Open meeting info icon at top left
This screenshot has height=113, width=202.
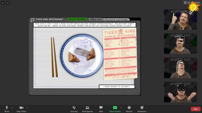[x=3, y=3]
